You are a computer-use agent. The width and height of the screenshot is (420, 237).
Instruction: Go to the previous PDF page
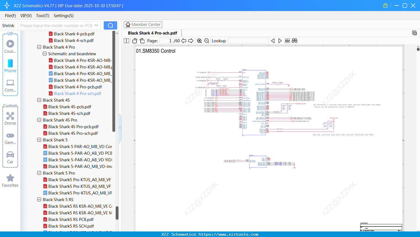[184, 41]
